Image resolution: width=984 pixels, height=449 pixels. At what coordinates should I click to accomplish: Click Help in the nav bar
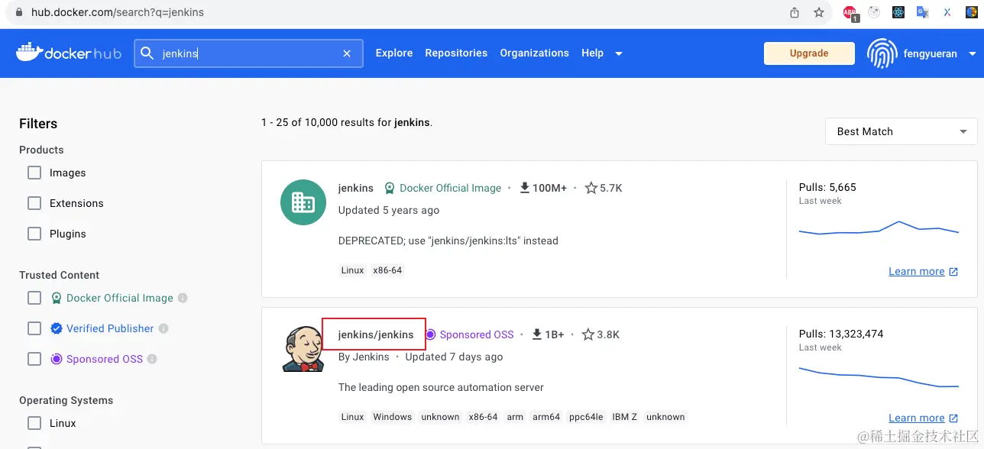(592, 53)
